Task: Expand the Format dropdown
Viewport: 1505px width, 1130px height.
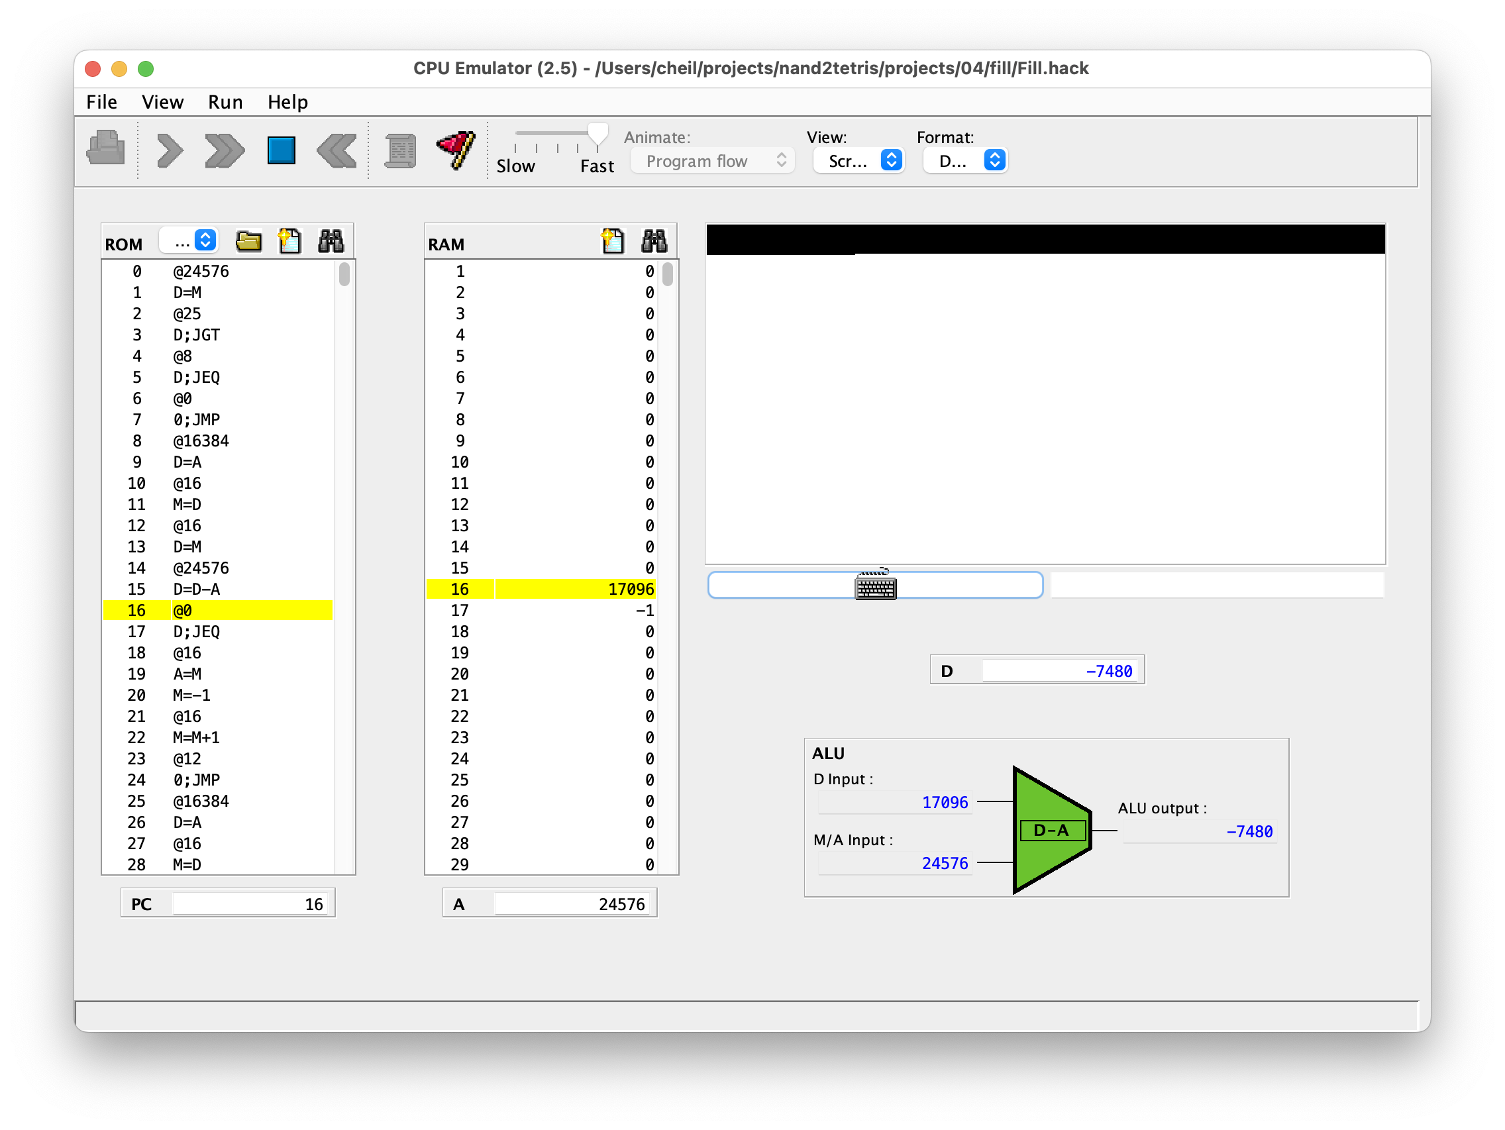Action: click(964, 161)
